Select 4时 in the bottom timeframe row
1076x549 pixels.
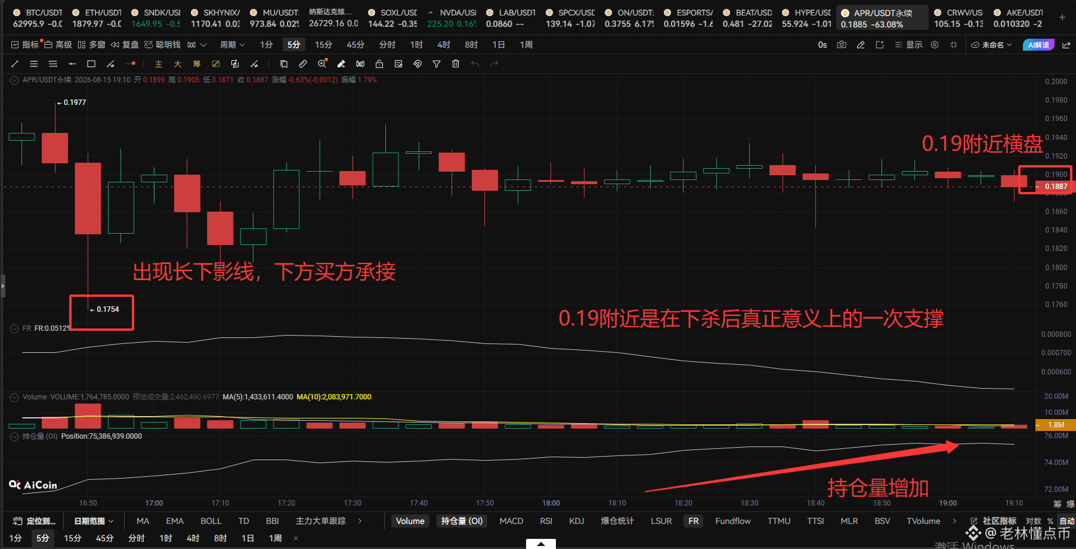click(x=193, y=538)
